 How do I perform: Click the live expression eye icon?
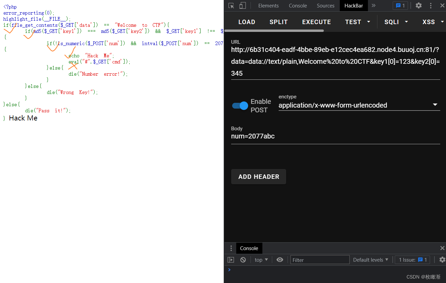pyautogui.click(x=280, y=260)
